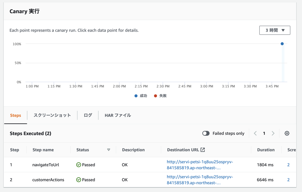Open the ログ tab
This screenshot has height=192, width=302.
[x=88, y=115]
